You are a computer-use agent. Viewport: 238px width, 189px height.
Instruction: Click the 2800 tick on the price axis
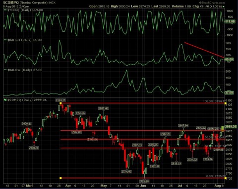tap(229, 164)
